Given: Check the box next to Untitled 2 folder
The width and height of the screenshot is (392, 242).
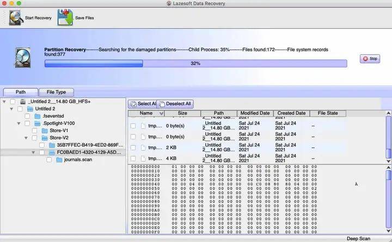Looking at the screenshot, I should 20,109.
